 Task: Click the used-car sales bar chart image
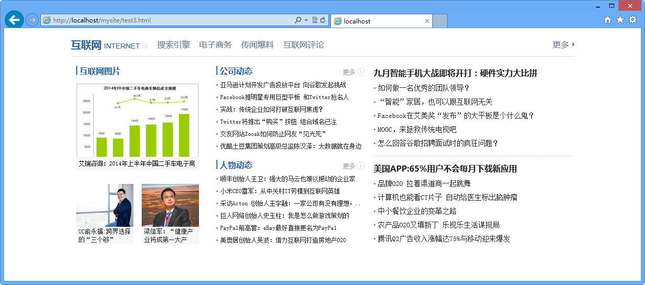137,120
